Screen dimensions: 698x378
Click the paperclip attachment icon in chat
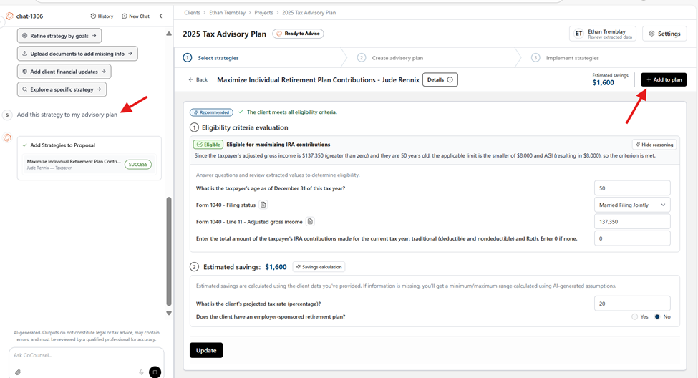point(18,372)
